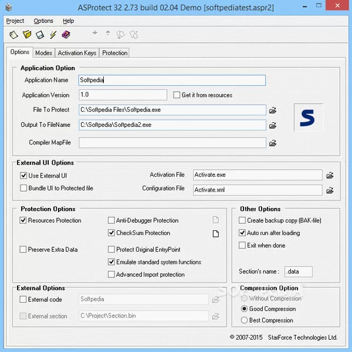Uncheck Use External UI

click(23, 176)
